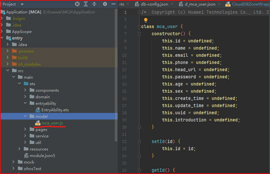
Task: Click the Collapse All icon in Project toolbar
Action: pyautogui.click(x=94, y=4)
